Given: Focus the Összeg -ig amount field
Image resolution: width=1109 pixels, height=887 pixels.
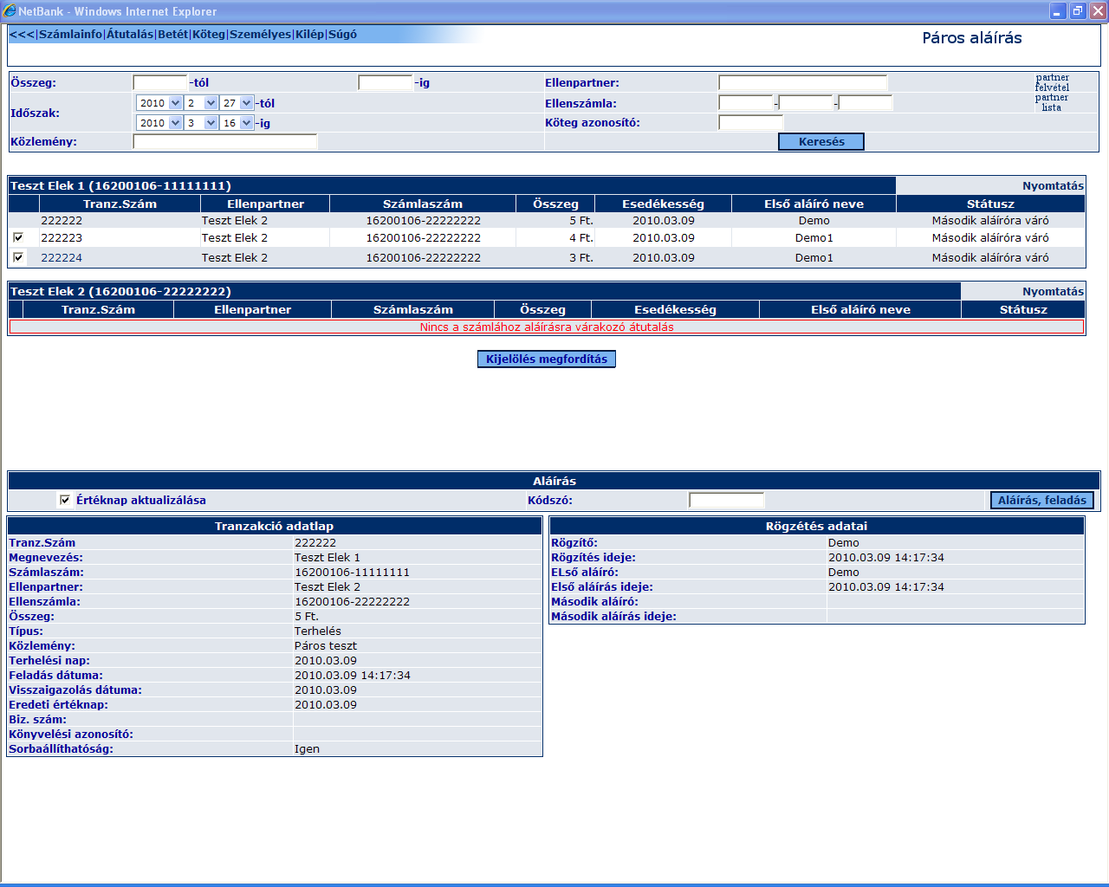Looking at the screenshot, I should point(386,82).
